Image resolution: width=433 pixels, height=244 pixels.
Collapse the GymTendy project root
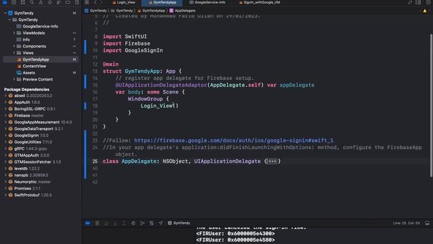point(5,13)
